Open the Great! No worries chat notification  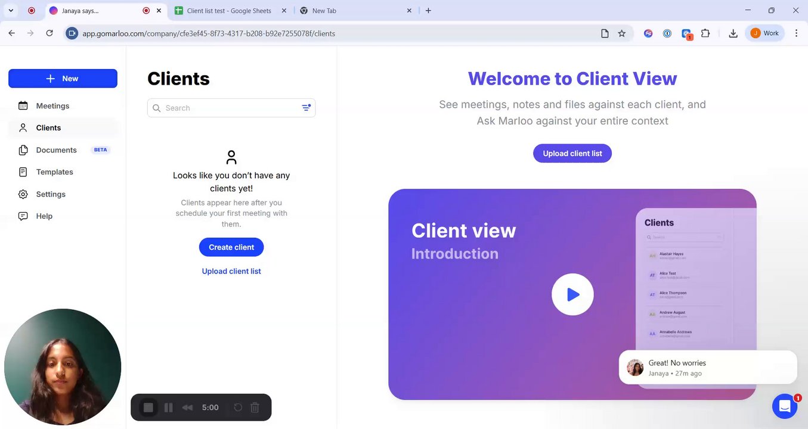708,368
